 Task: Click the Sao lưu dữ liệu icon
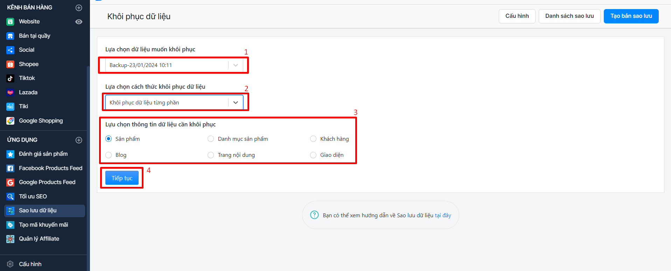pyautogui.click(x=11, y=211)
